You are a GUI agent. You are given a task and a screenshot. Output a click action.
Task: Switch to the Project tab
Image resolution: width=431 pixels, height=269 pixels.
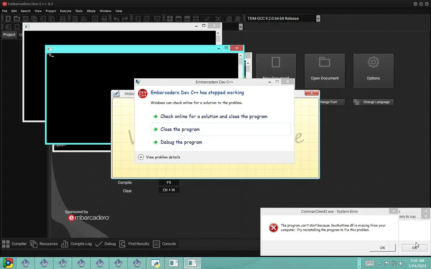(x=9, y=35)
